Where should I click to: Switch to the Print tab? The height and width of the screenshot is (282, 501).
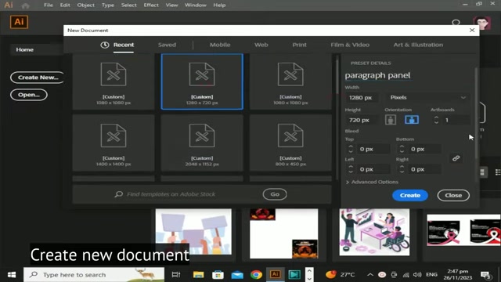click(299, 45)
